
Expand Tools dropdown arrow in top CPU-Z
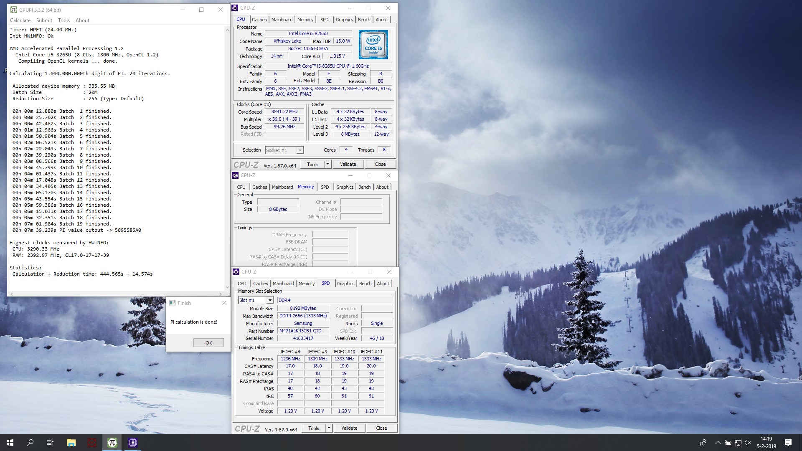coord(328,165)
